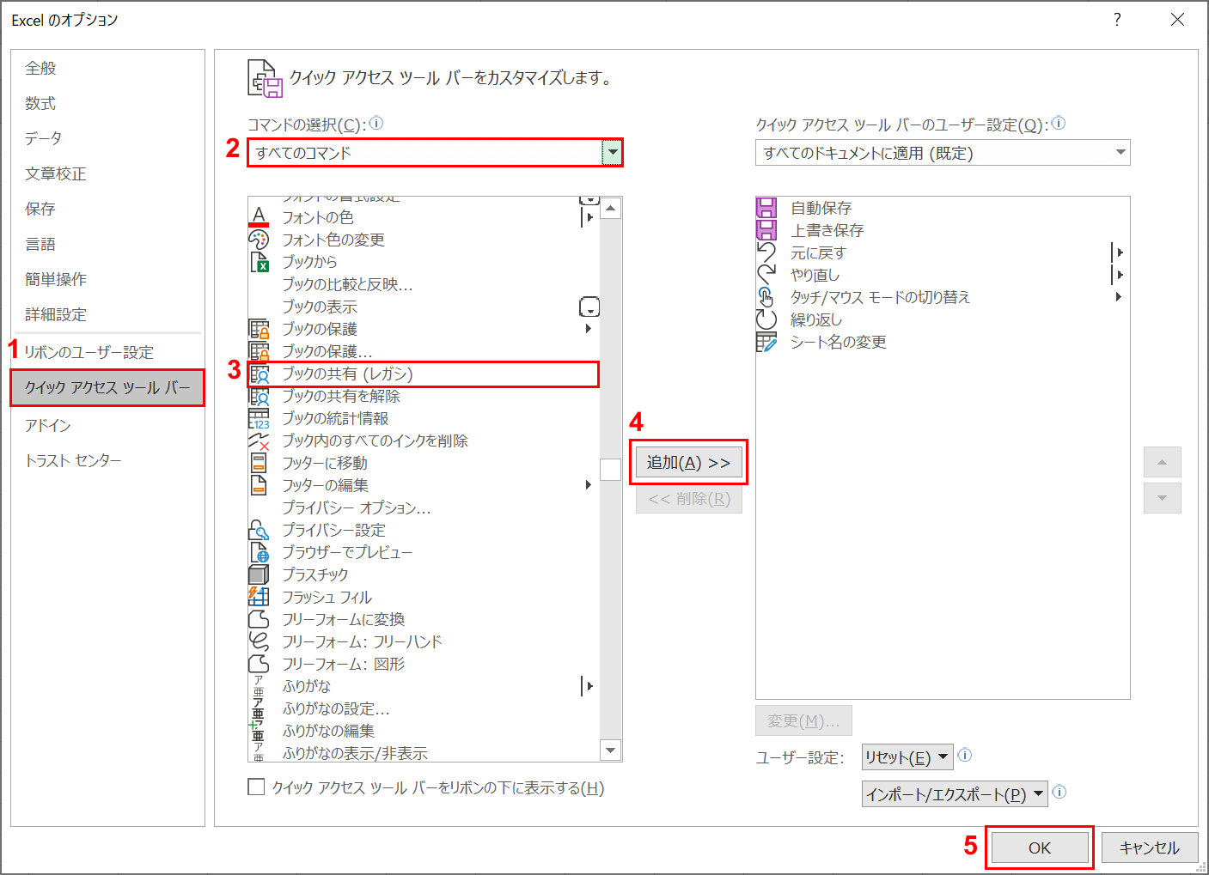The image size is (1209, 875).
Task: Confirm settings with the OK button
Action: click(x=1039, y=847)
